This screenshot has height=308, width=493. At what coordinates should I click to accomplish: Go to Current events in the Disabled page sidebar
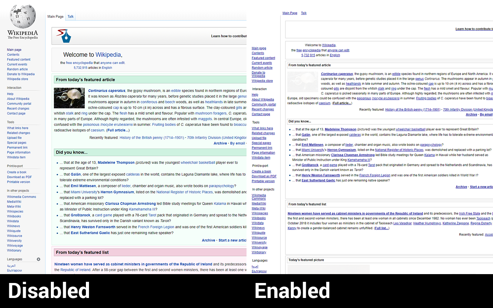[x=17, y=64]
